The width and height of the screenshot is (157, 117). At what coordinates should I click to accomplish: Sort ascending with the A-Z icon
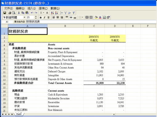(52, 13)
